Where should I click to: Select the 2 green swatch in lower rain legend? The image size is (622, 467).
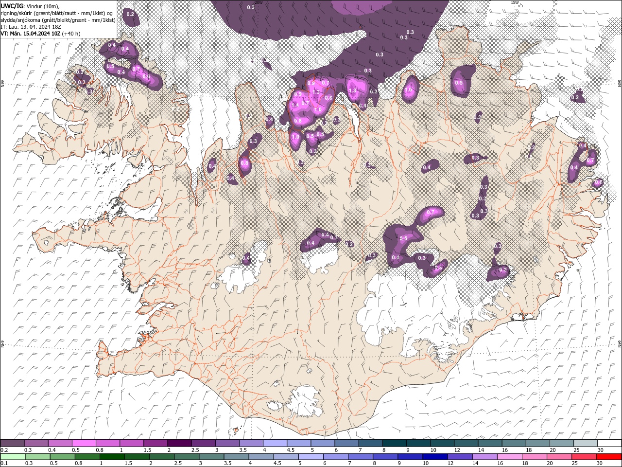tap(162, 457)
